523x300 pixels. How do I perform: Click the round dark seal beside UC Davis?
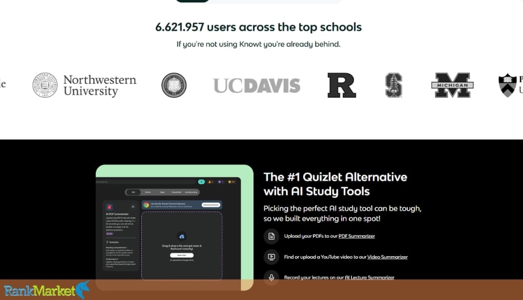[174, 85]
